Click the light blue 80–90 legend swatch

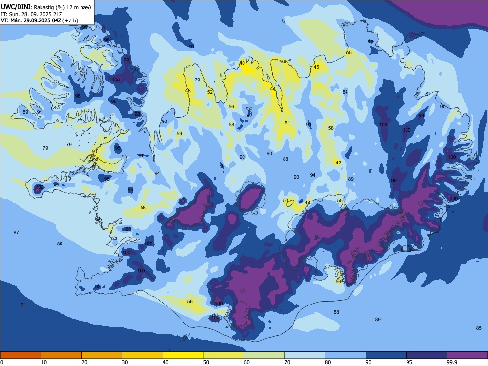click(346, 355)
